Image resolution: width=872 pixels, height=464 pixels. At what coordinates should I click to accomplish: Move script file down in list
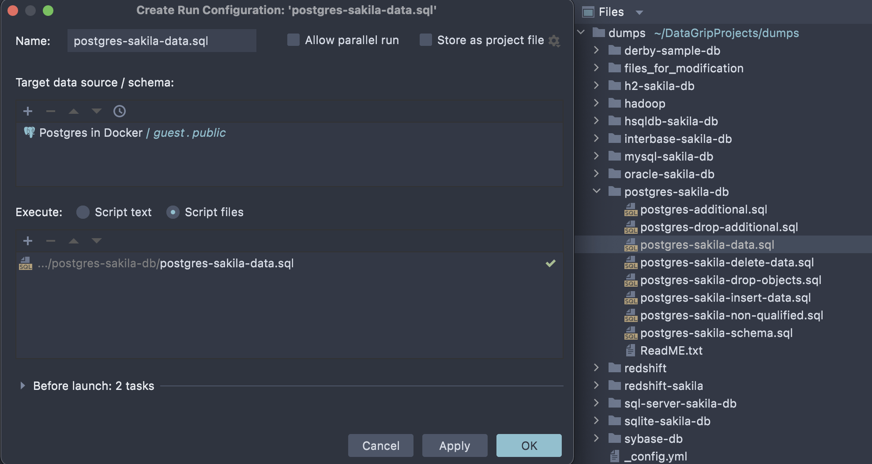tap(97, 241)
